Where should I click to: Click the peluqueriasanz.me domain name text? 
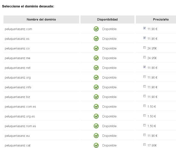point(17,58)
